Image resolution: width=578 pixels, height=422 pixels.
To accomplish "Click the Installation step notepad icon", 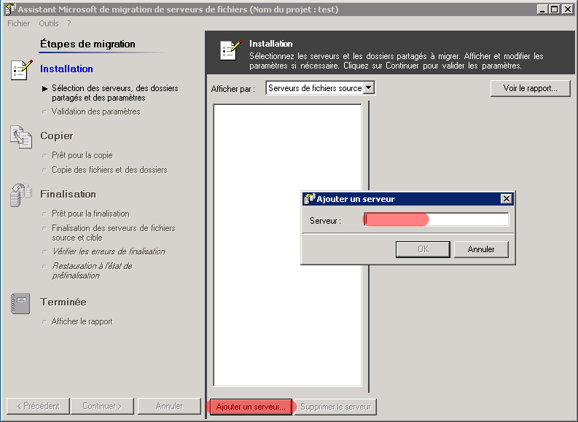I will 21,70.
